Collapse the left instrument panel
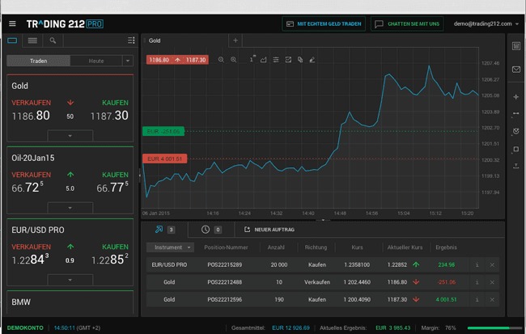This screenshot has width=526, height=334. 139,175
